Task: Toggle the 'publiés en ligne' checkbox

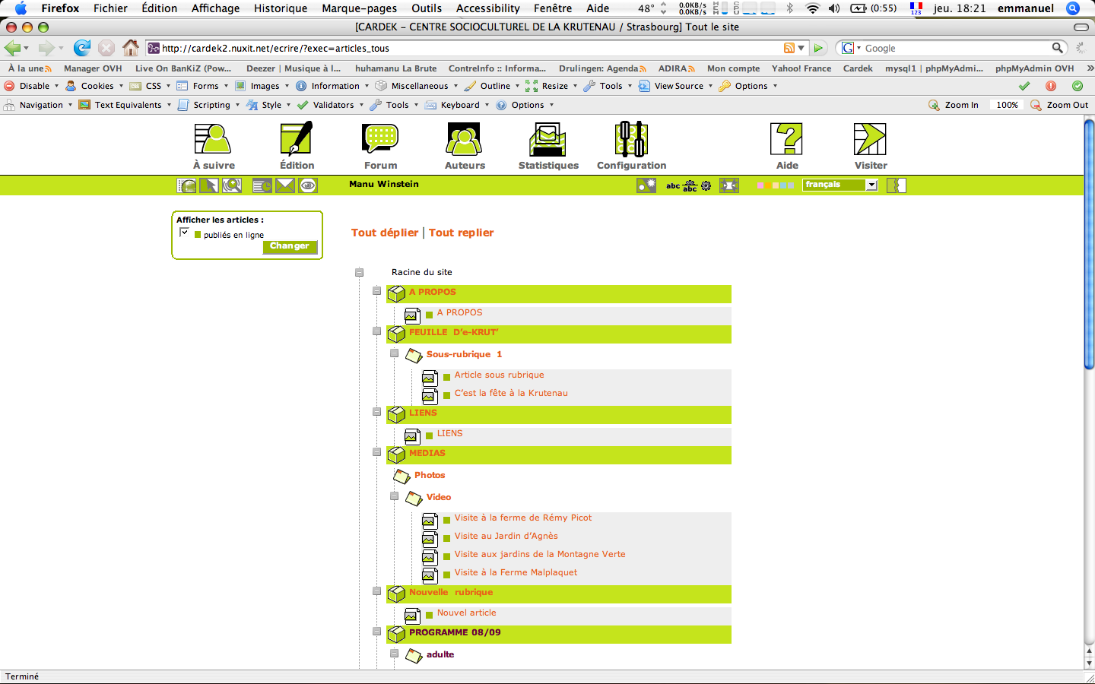Action: point(184,233)
